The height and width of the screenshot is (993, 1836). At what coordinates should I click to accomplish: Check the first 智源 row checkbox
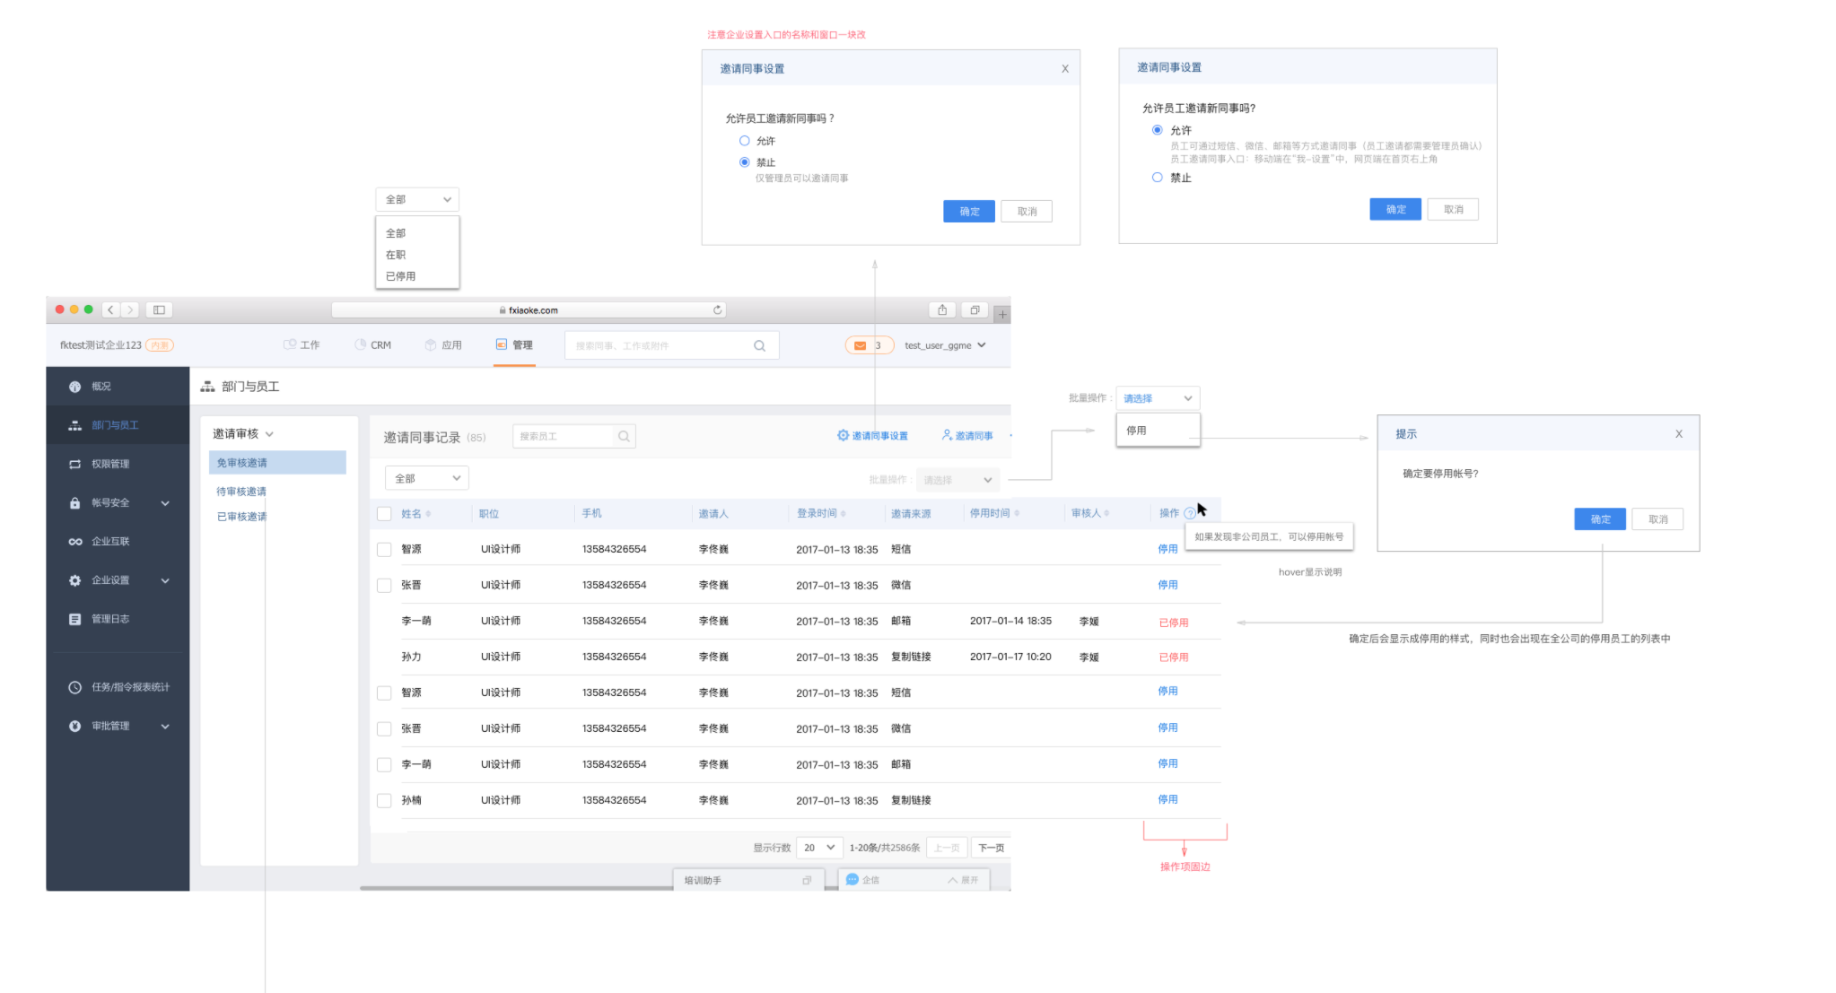coord(384,549)
